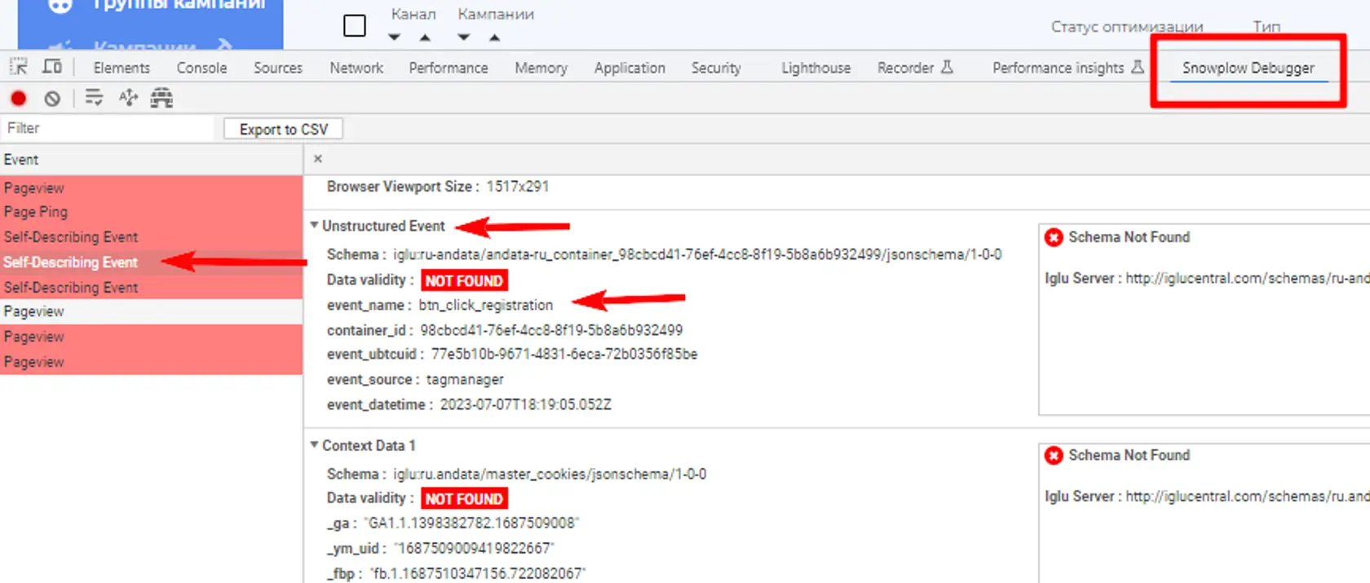1370x583 pixels.
Task: Select the third Self-Describing Event row
Action: click(151, 287)
